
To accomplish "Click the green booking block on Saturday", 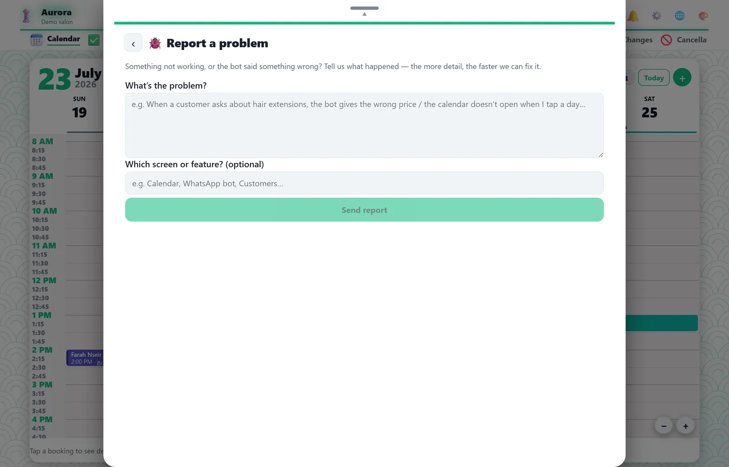I will tap(662, 323).
